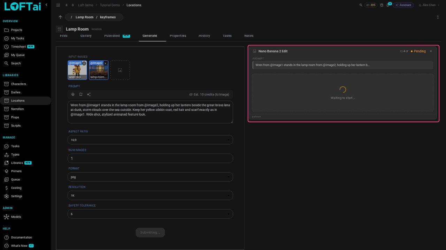Viewport: 446px width, 250px height.
Task: Add a new input image slot
Action: coord(120,70)
